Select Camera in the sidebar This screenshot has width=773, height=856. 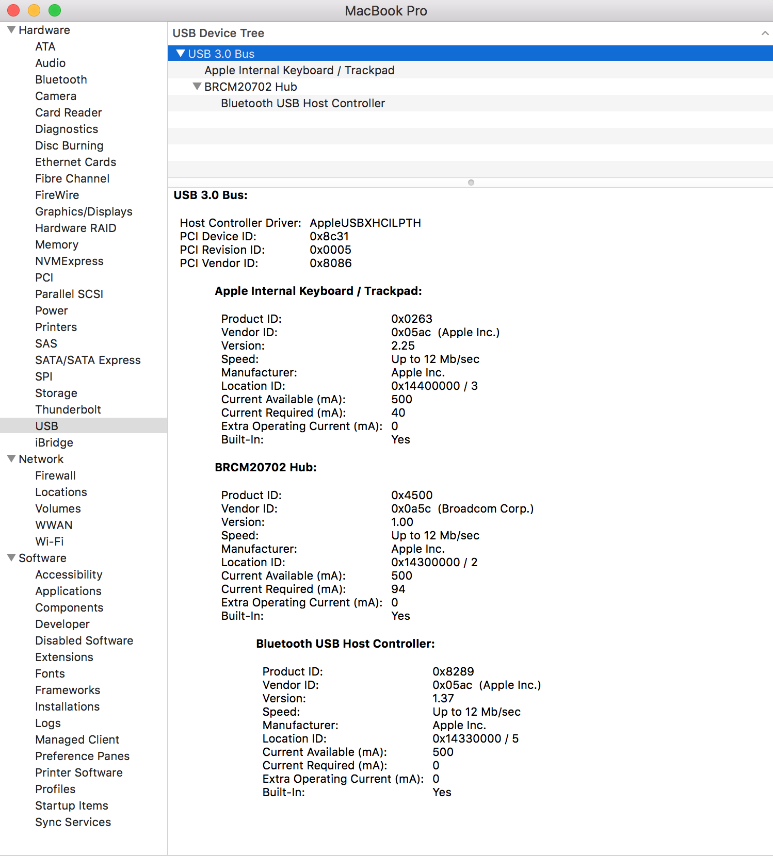pos(56,96)
